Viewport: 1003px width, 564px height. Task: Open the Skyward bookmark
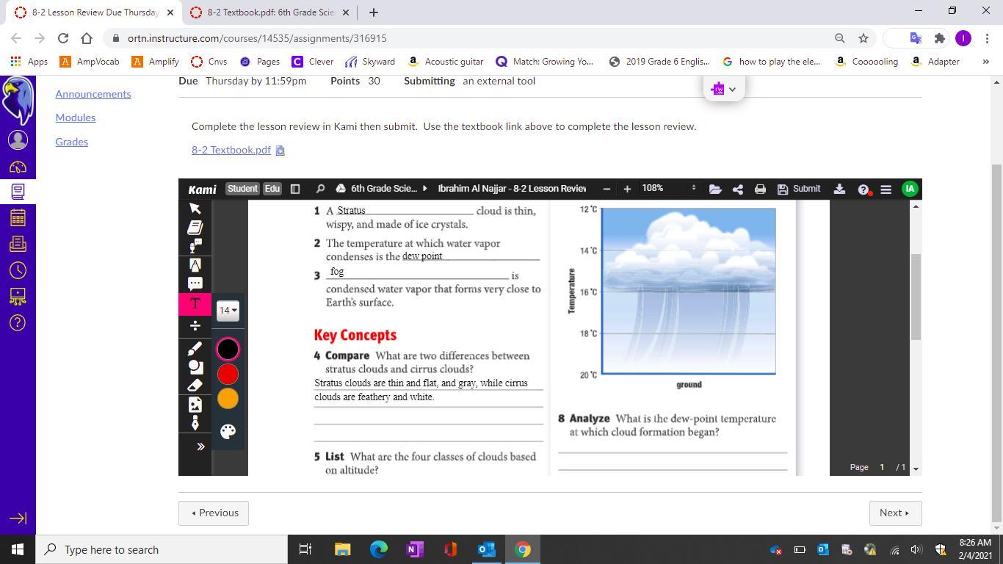[x=370, y=62]
